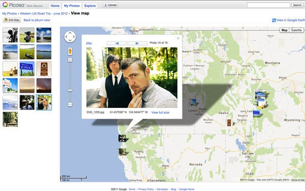Select the dark stormy sky thumbnail
The height and width of the screenshot is (191, 305).
coord(44,86)
